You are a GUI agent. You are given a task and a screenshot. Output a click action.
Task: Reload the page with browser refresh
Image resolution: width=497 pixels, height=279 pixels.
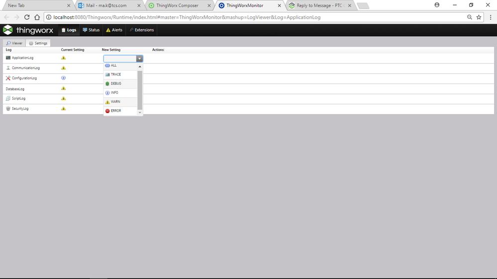27,17
